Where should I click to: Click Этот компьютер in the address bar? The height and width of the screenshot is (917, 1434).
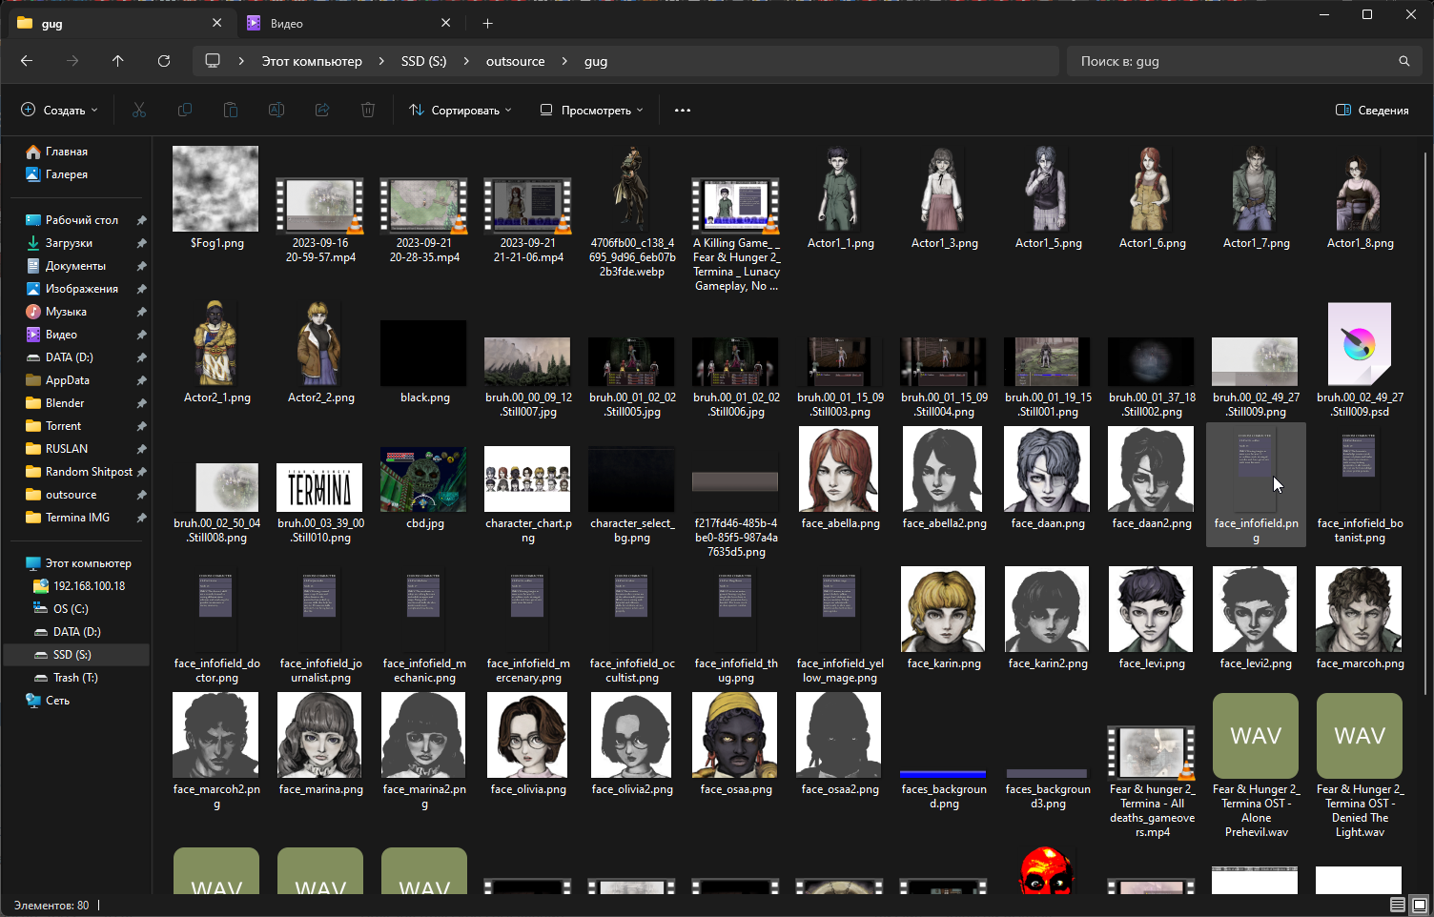click(312, 61)
